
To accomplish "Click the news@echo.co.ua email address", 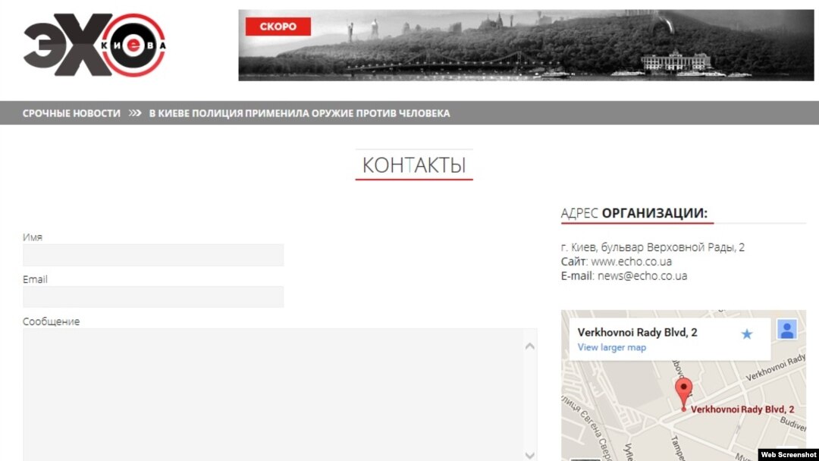I will click(642, 276).
